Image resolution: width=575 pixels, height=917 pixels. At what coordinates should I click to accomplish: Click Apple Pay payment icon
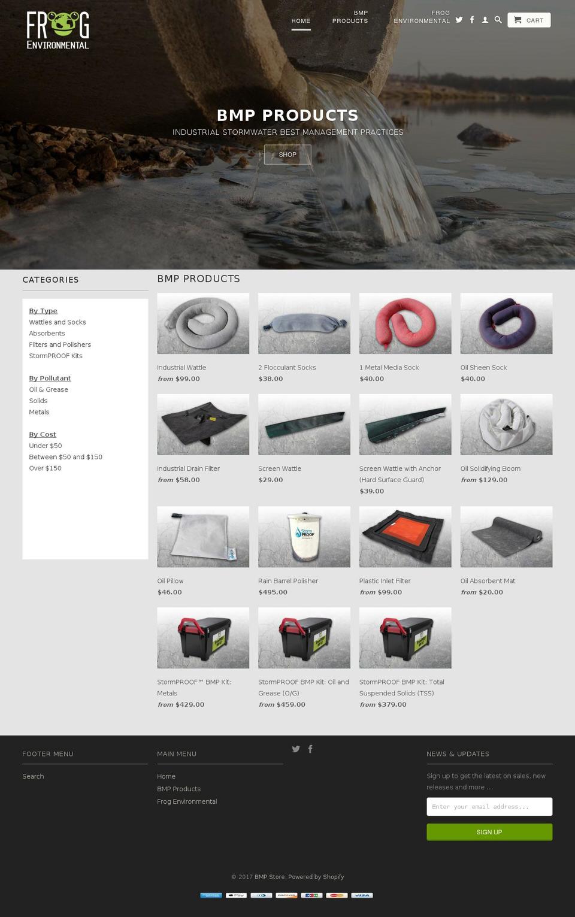(x=236, y=895)
